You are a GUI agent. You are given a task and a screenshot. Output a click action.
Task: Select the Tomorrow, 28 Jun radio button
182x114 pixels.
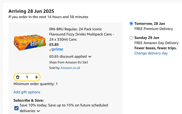[131, 24]
